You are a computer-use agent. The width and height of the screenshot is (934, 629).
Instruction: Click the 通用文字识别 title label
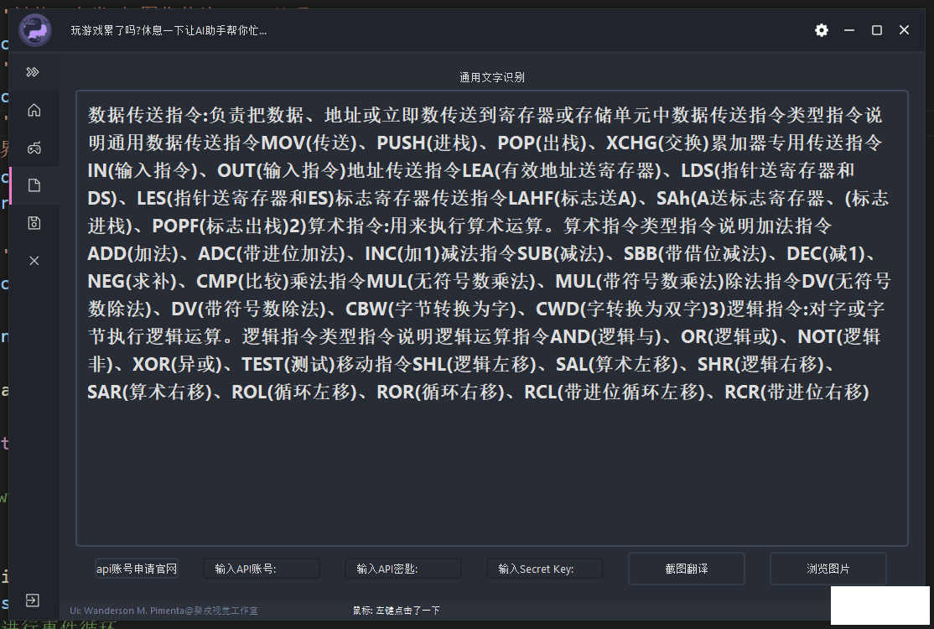click(492, 77)
